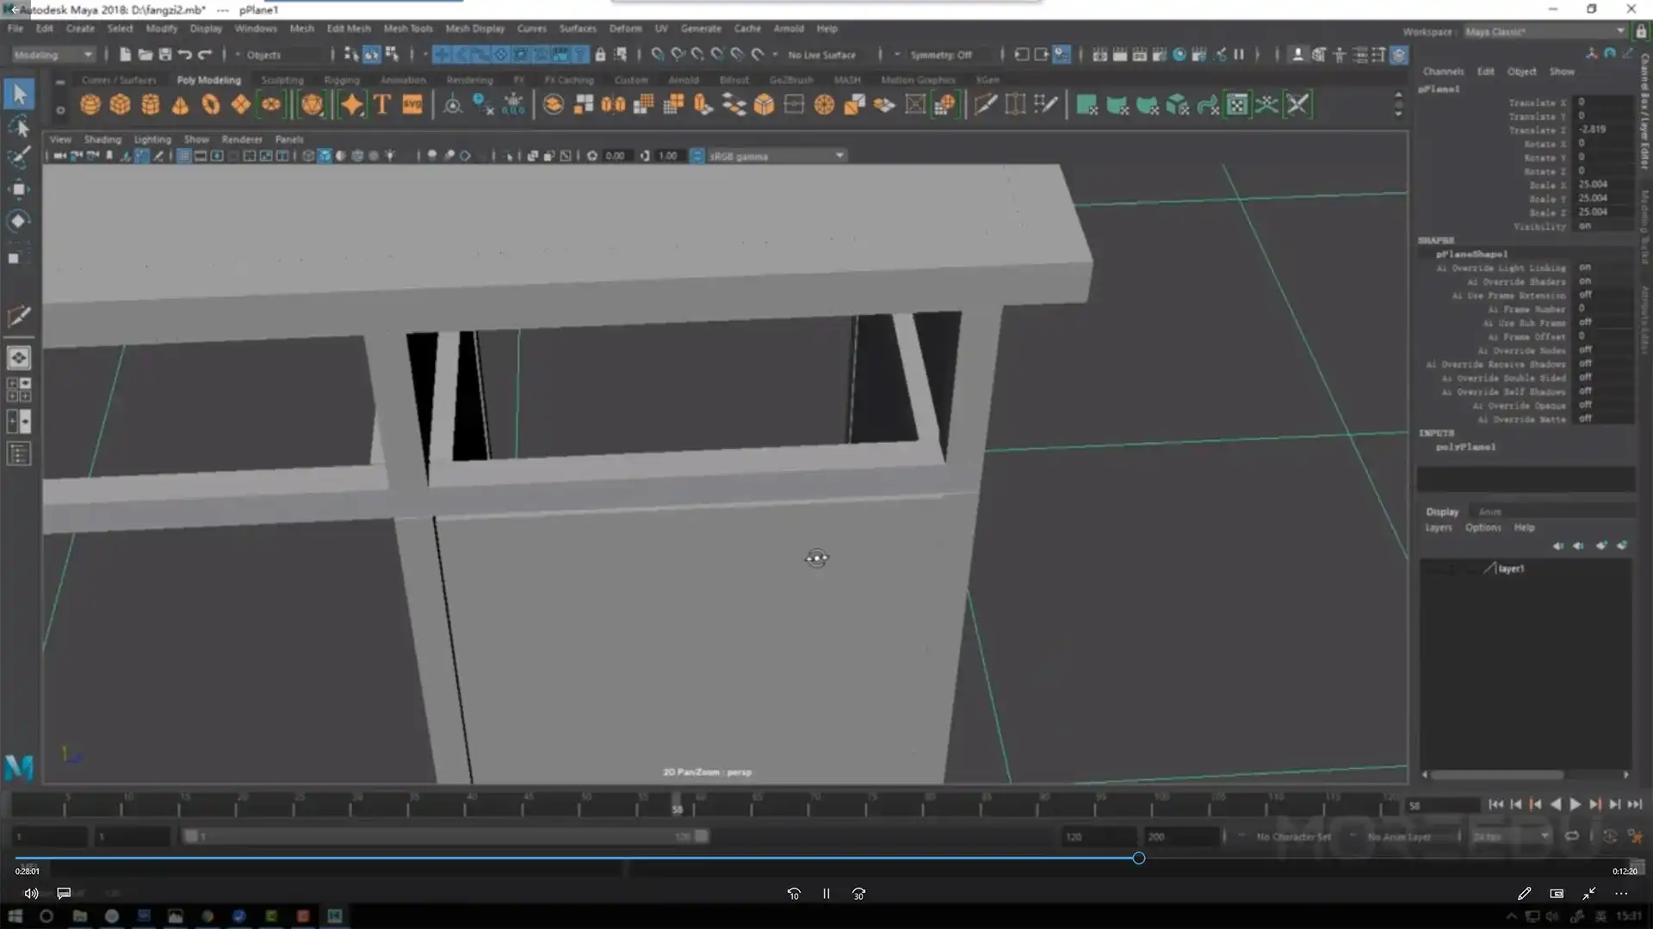Switch to the Poly Modeling shelf tab

click(x=207, y=79)
